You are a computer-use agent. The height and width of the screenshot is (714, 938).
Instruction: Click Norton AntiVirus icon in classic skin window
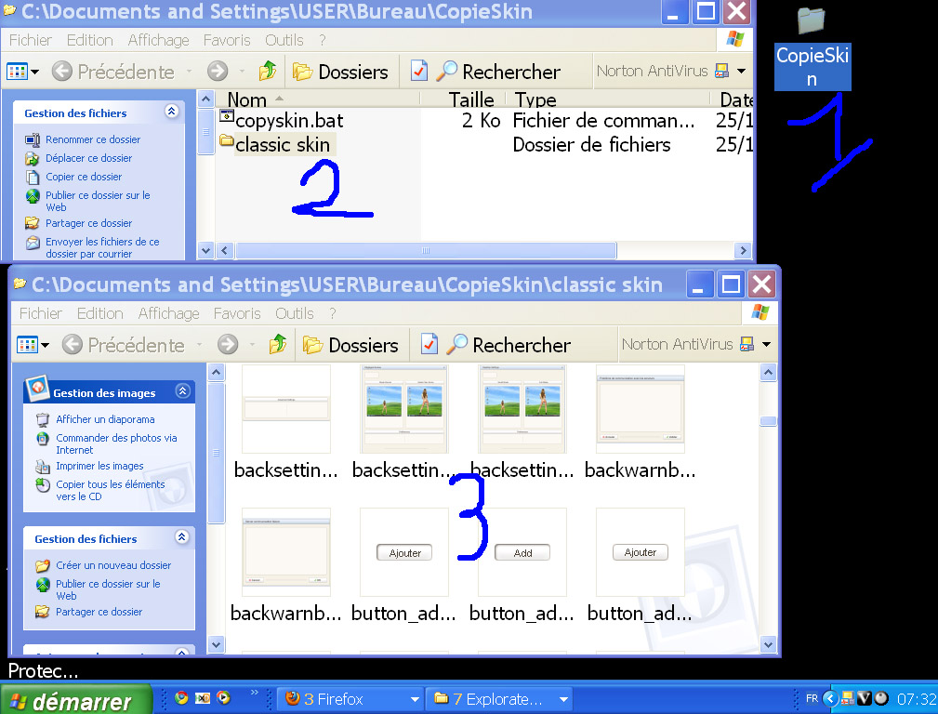pos(746,344)
